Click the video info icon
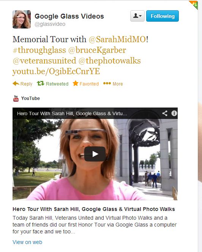 (x=174, y=113)
